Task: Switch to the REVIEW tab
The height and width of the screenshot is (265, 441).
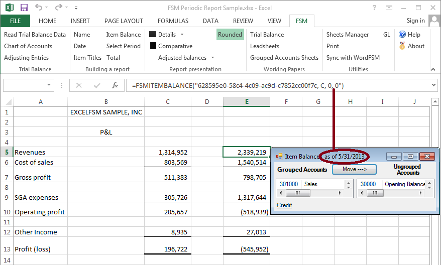Action: (x=243, y=21)
